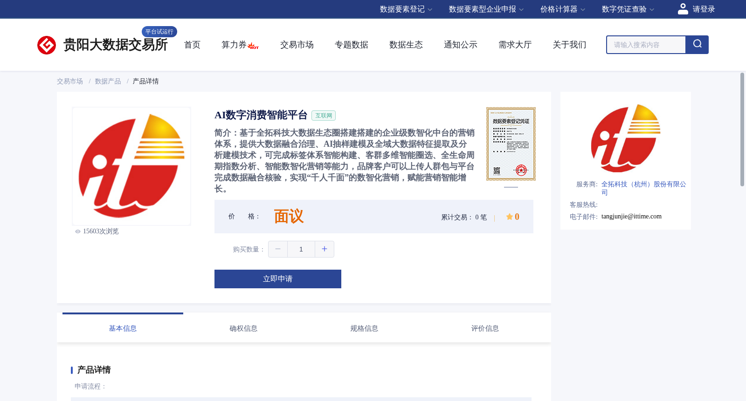Open the 交易市场 navigation menu item
Screen dimensions: 746x401
pos(297,45)
